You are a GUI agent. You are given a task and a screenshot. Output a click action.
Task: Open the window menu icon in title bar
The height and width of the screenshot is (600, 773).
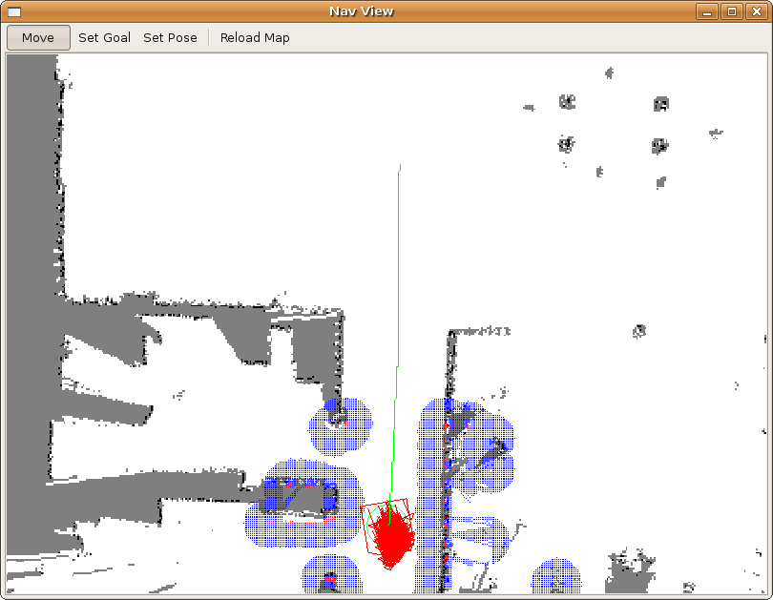tap(14, 11)
